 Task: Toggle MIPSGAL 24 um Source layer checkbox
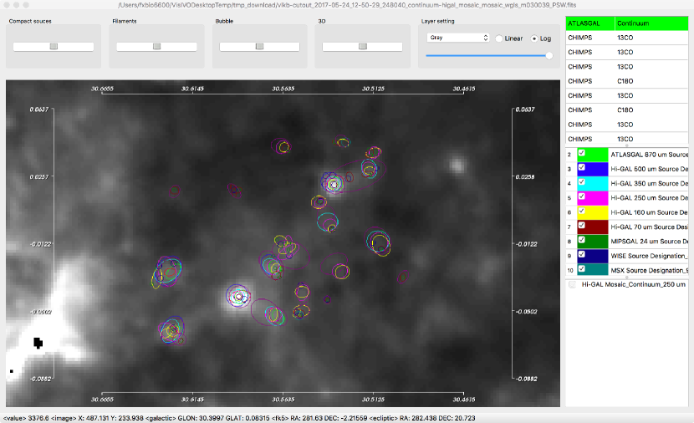[582, 240]
